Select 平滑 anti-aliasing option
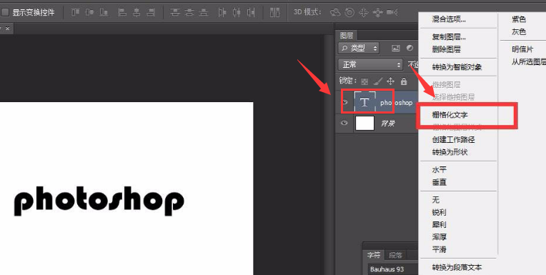Screen dimensions: 546x275 coord(439,249)
